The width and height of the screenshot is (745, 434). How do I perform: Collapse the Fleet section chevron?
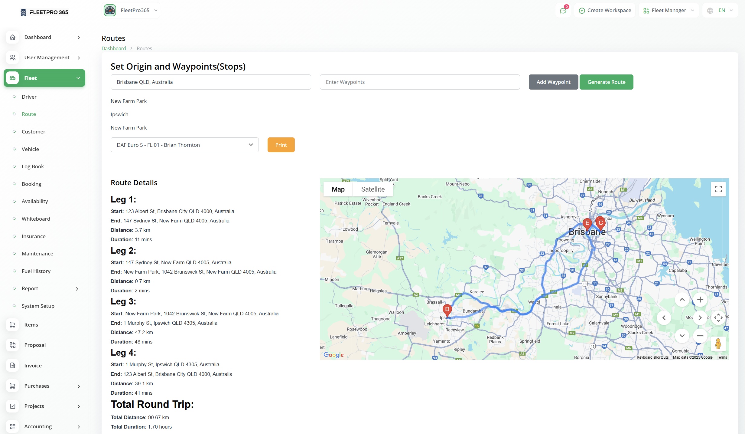pyautogui.click(x=78, y=78)
